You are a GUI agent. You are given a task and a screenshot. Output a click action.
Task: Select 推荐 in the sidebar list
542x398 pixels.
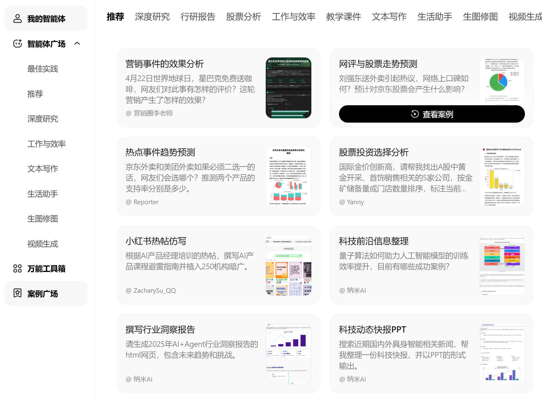click(35, 94)
